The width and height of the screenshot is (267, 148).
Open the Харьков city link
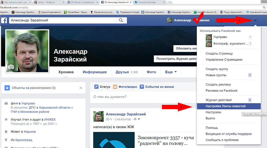(x=30, y=131)
